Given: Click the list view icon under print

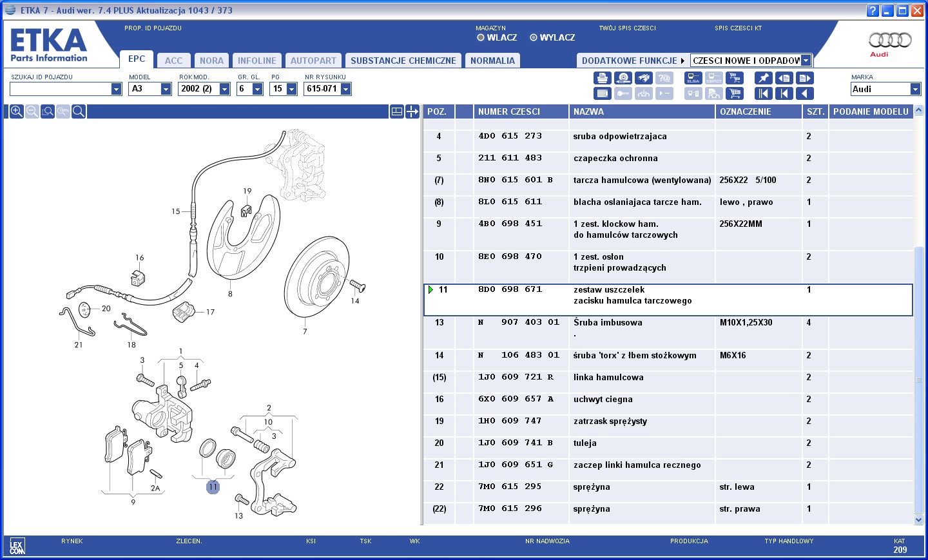Looking at the screenshot, I should pyautogui.click(x=602, y=93).
